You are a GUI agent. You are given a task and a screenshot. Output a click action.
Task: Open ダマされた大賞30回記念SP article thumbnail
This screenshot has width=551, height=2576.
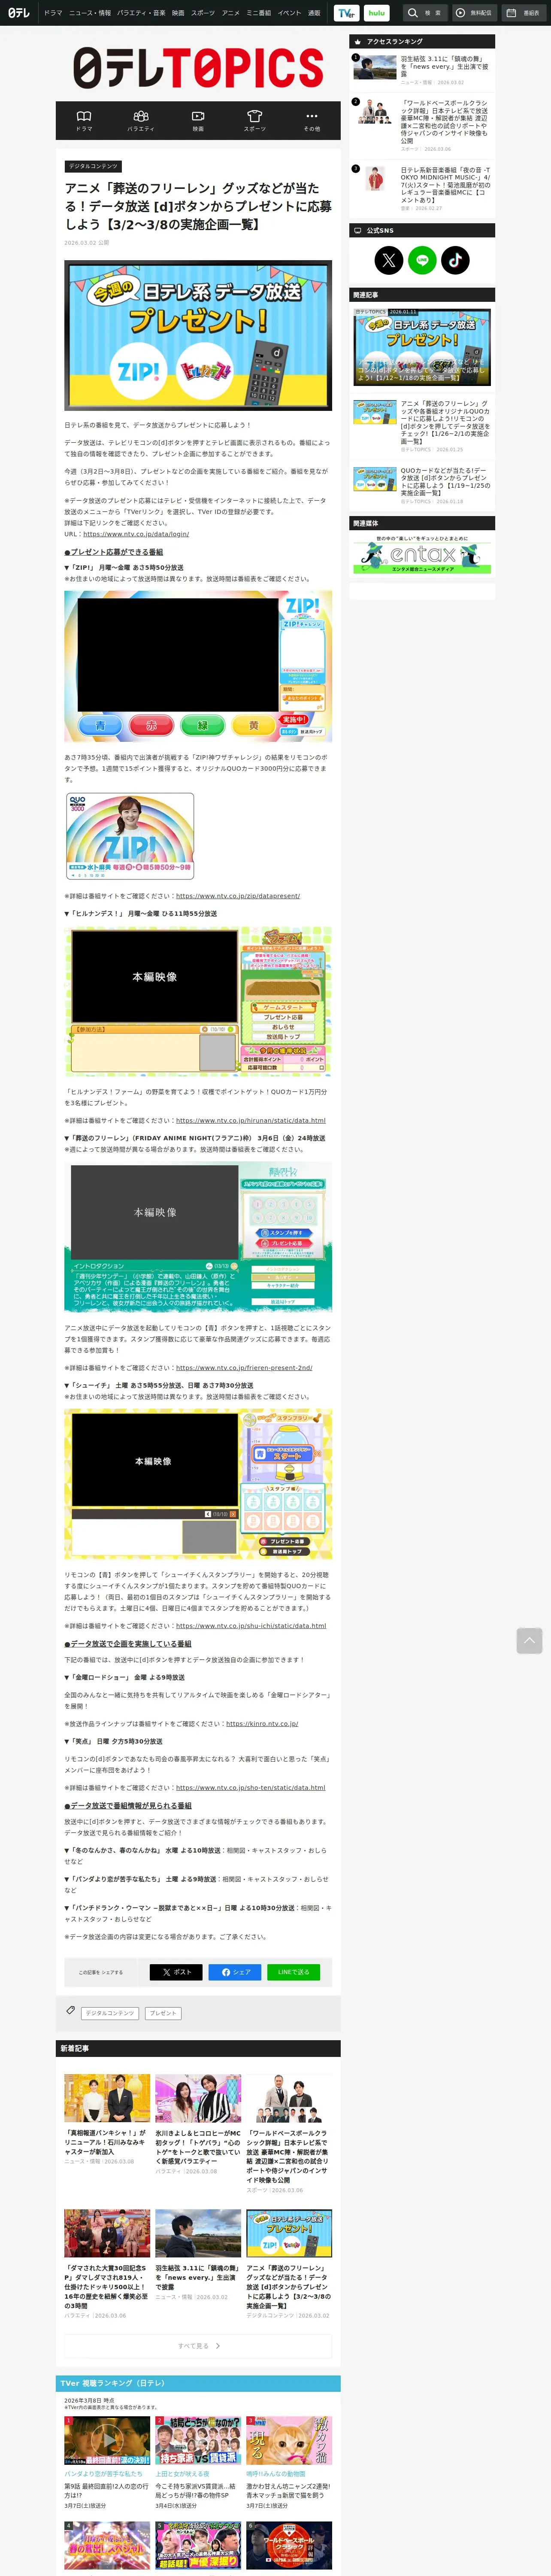click(x=107, y=2234)
